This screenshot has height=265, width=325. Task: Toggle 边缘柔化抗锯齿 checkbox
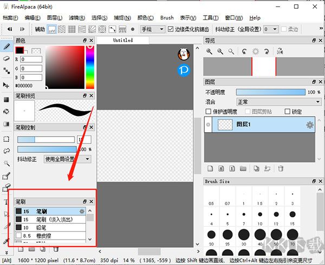[x=171, y=29]
